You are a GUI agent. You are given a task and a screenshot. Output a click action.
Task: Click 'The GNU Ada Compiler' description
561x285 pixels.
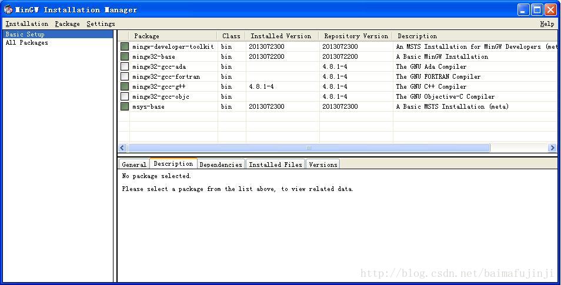(x=431, y=66)
